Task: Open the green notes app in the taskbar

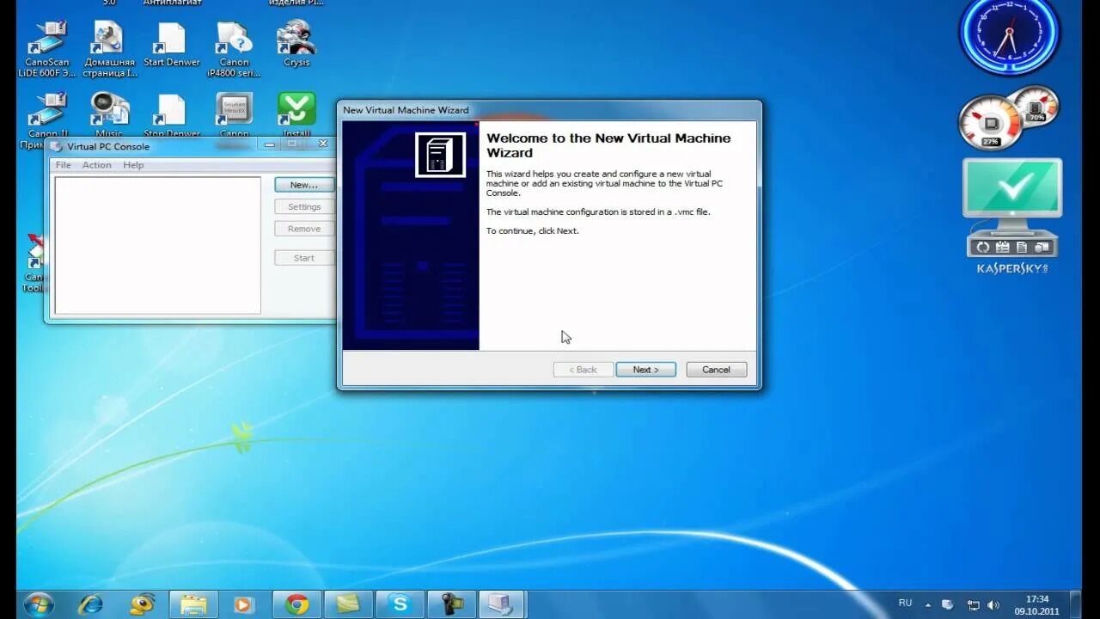Action: [x=348, y=604]
